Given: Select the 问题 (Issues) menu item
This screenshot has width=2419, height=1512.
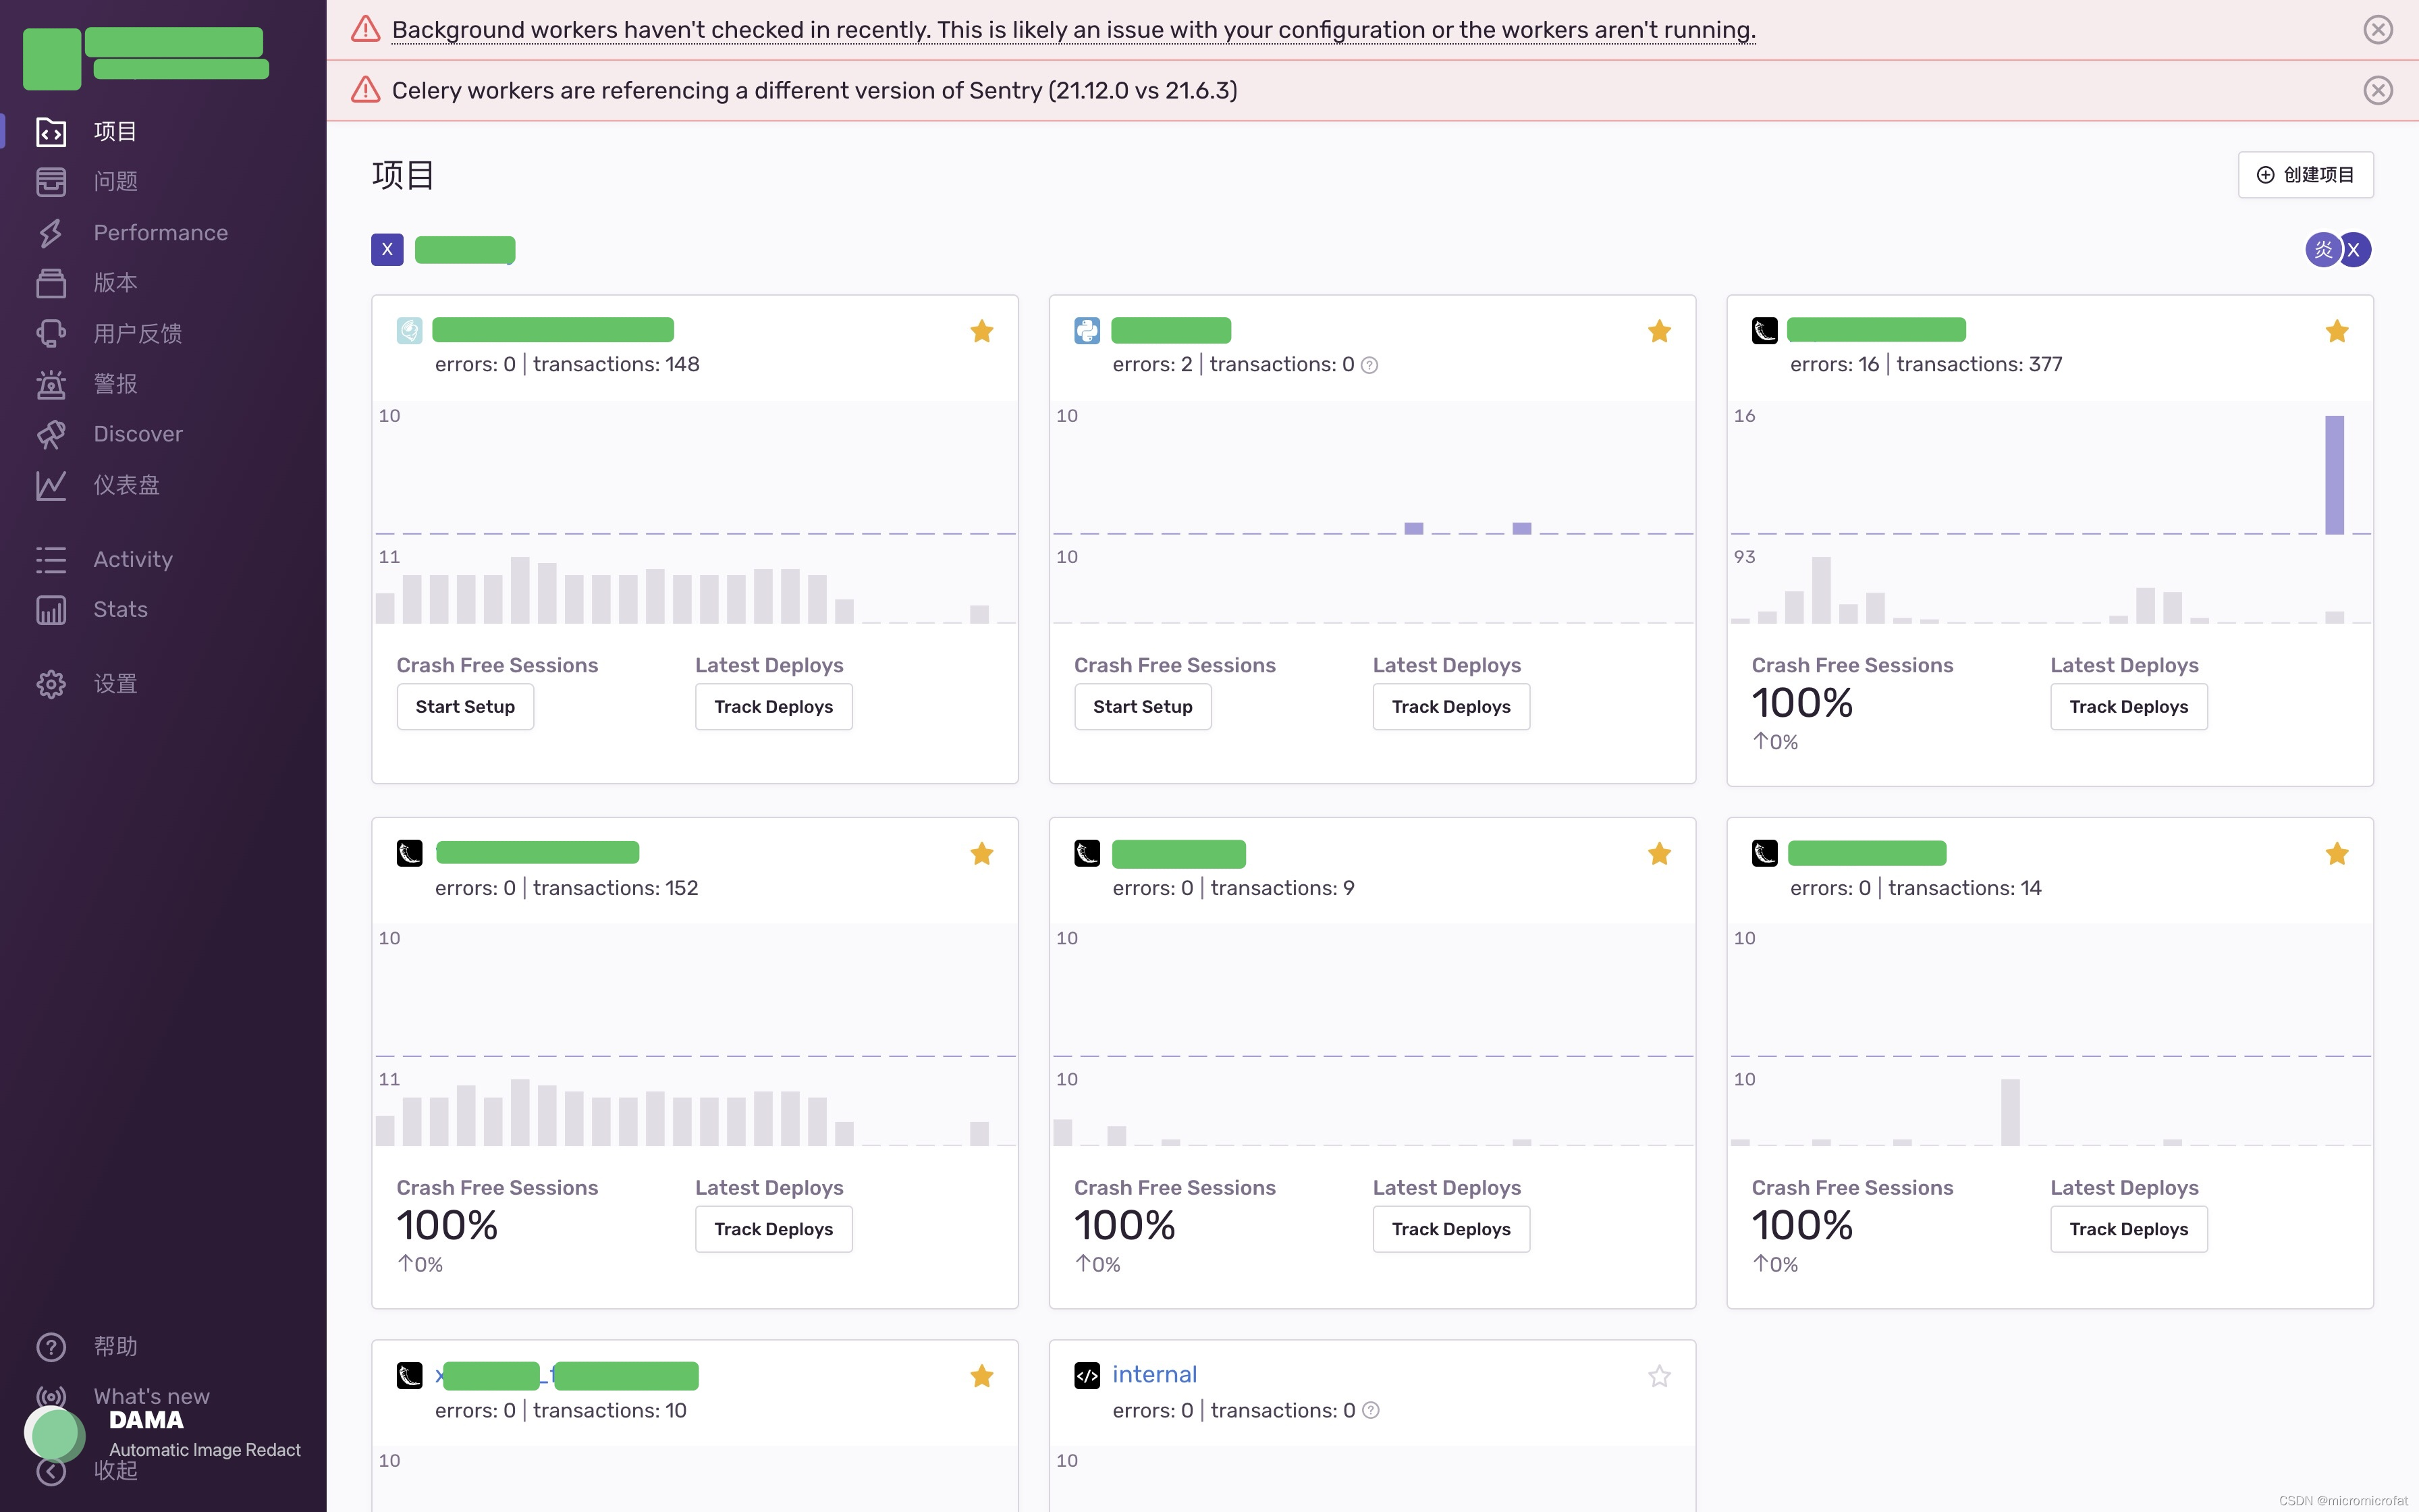Looking at the screenshot, I should 115,182.
